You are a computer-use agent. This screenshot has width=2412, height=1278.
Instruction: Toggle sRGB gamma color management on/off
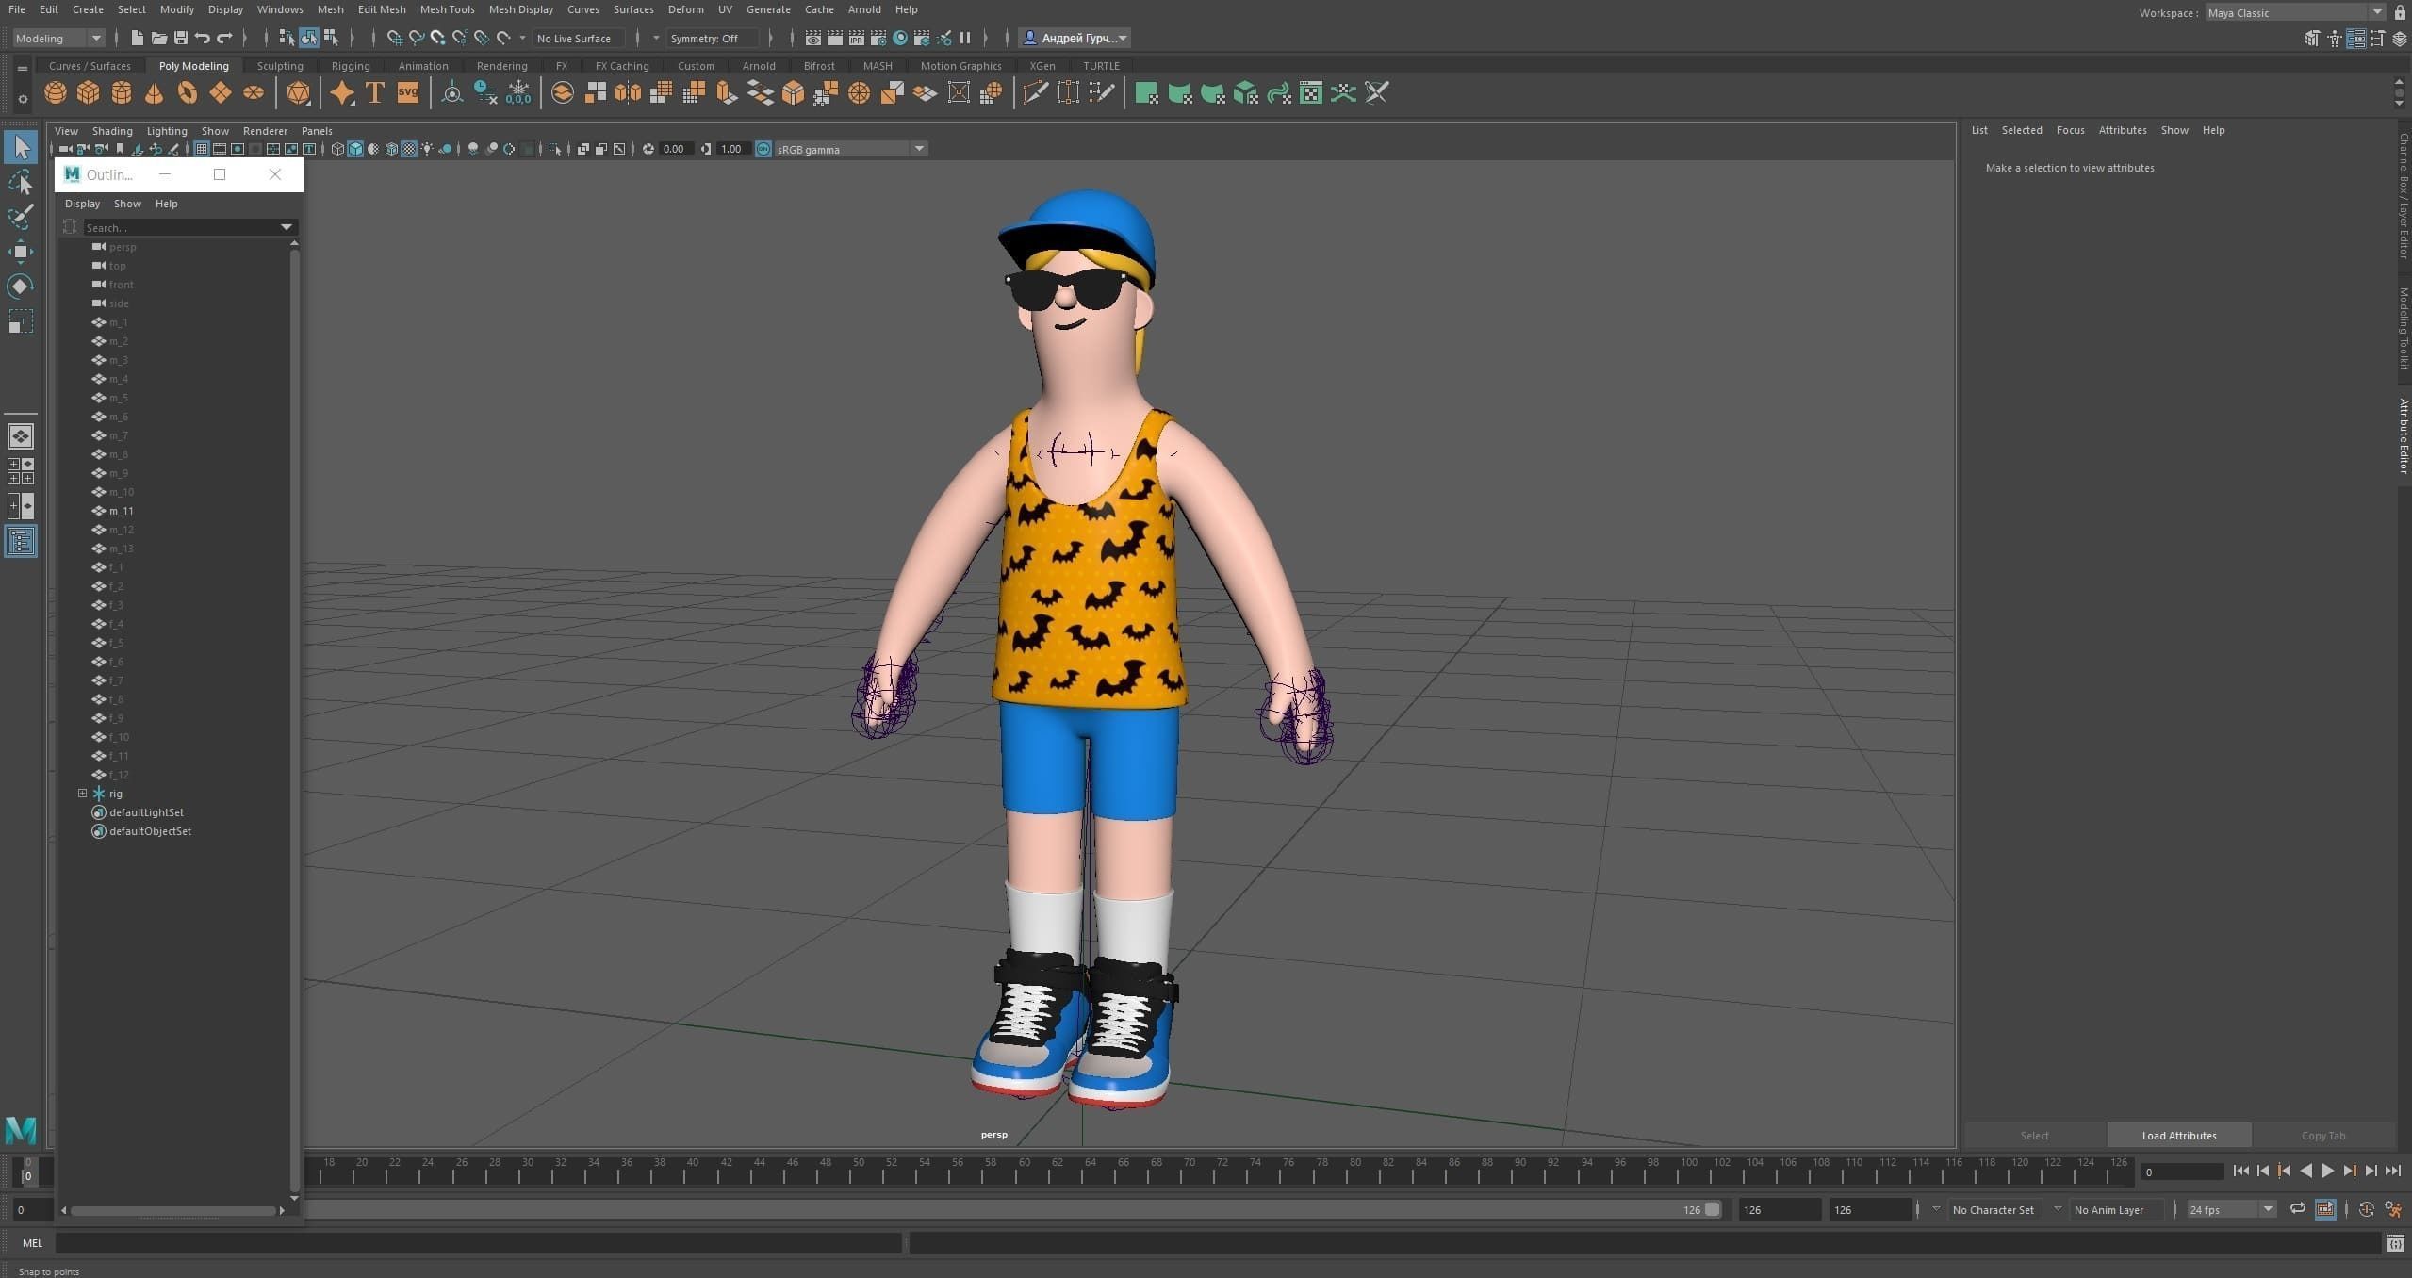point(763,149)
